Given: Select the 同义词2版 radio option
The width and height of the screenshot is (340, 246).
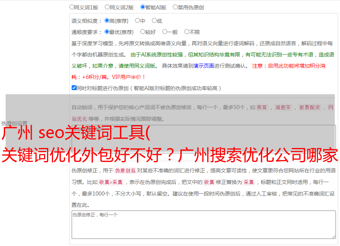Looking at the screenshot, I should pos(107,7).
